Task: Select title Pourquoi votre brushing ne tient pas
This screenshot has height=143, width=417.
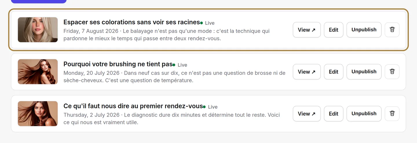Action: [118, 64]
